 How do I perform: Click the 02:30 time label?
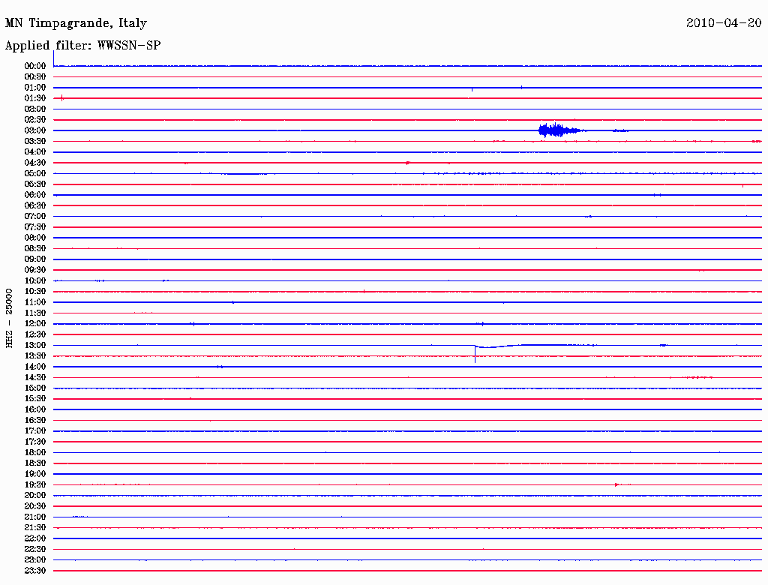point(35,119)
